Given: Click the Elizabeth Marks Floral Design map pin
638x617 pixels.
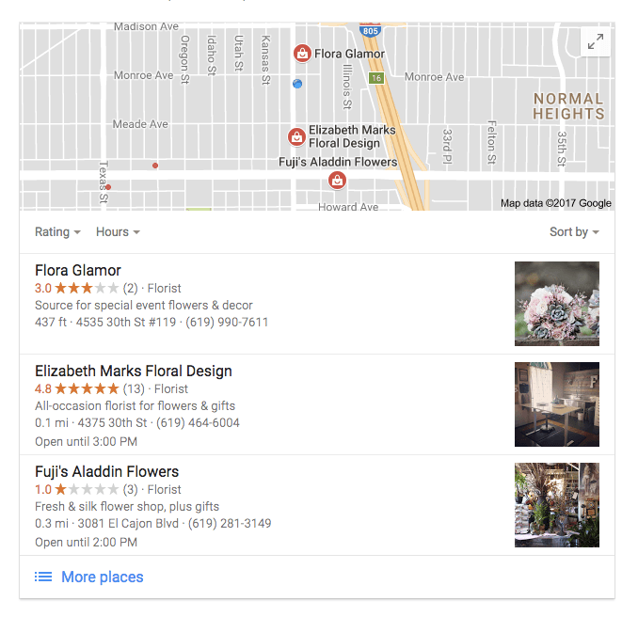Looking at the screenshot, I should pyautogui.click(x=296, y=137).
